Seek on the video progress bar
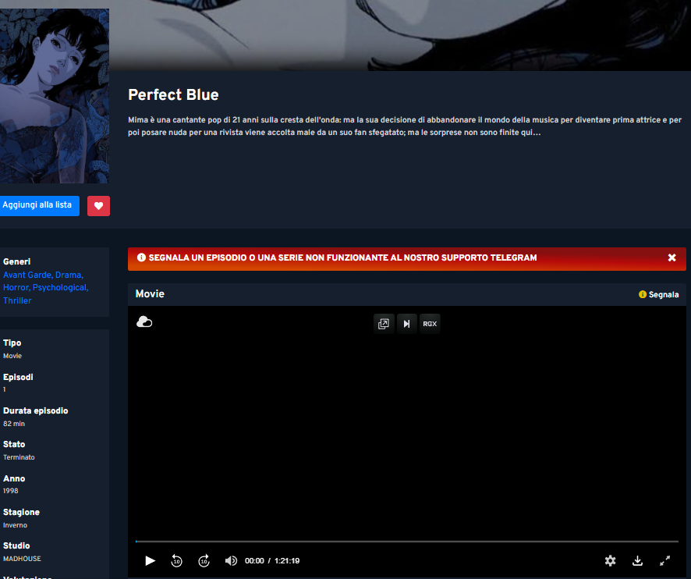 407,541
